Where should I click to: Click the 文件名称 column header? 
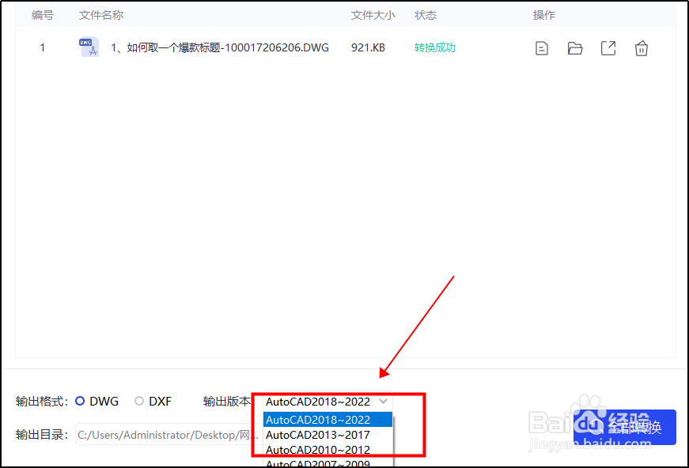[101, 15]
